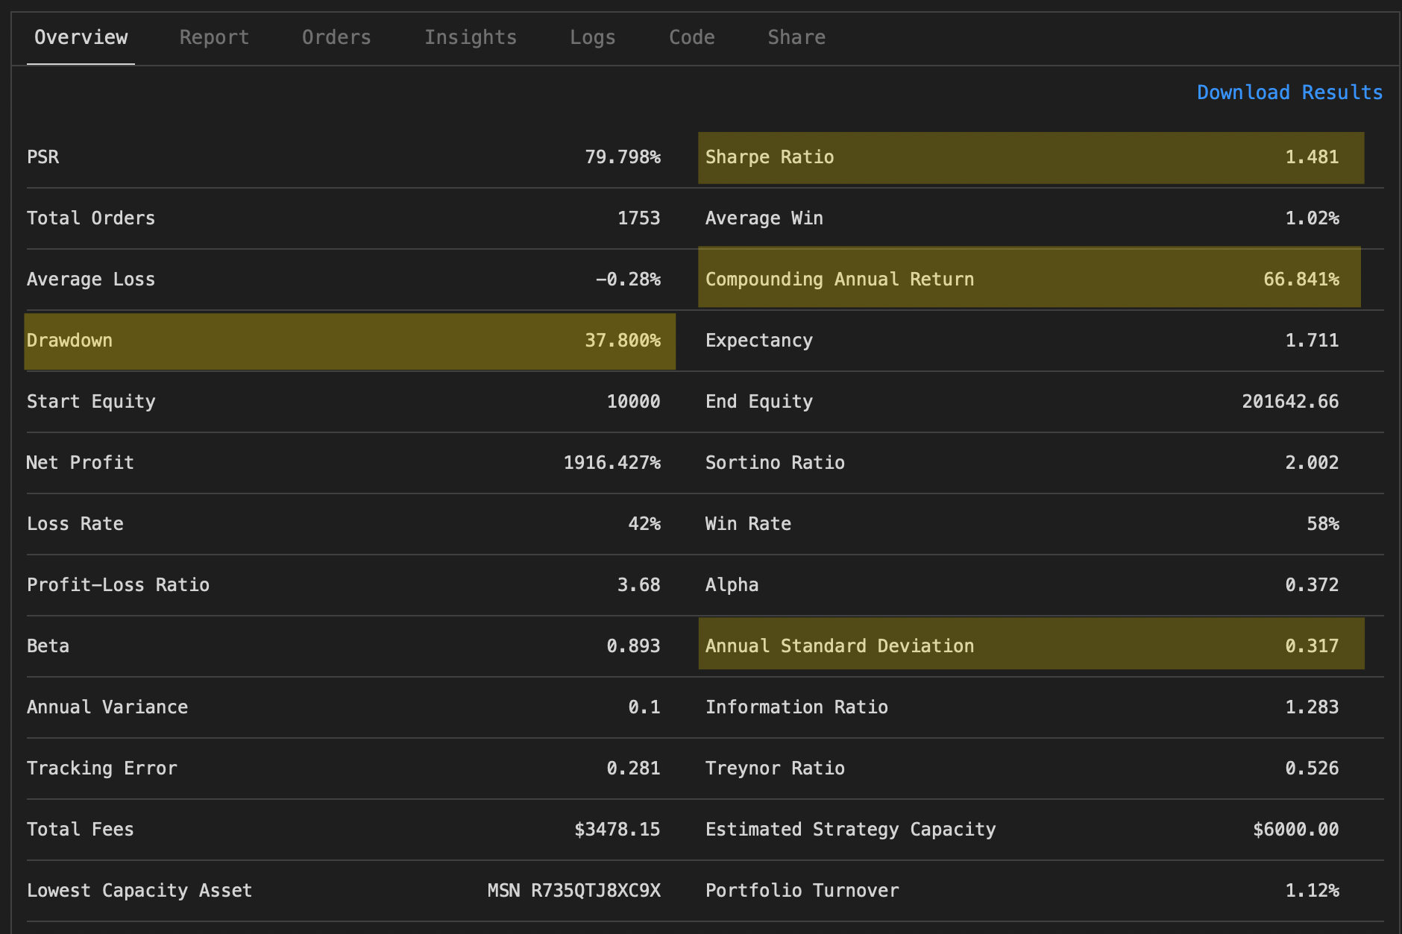This screenshot has height=934, width=1402.
Task: Open the Orders tab
Action: click(336, 37)
